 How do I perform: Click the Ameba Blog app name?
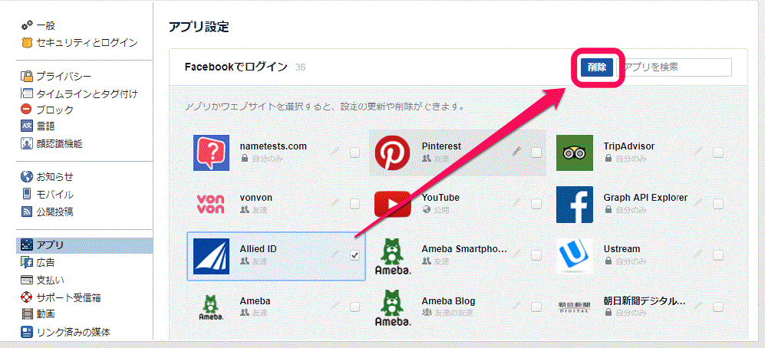click(x=448, y=300)
